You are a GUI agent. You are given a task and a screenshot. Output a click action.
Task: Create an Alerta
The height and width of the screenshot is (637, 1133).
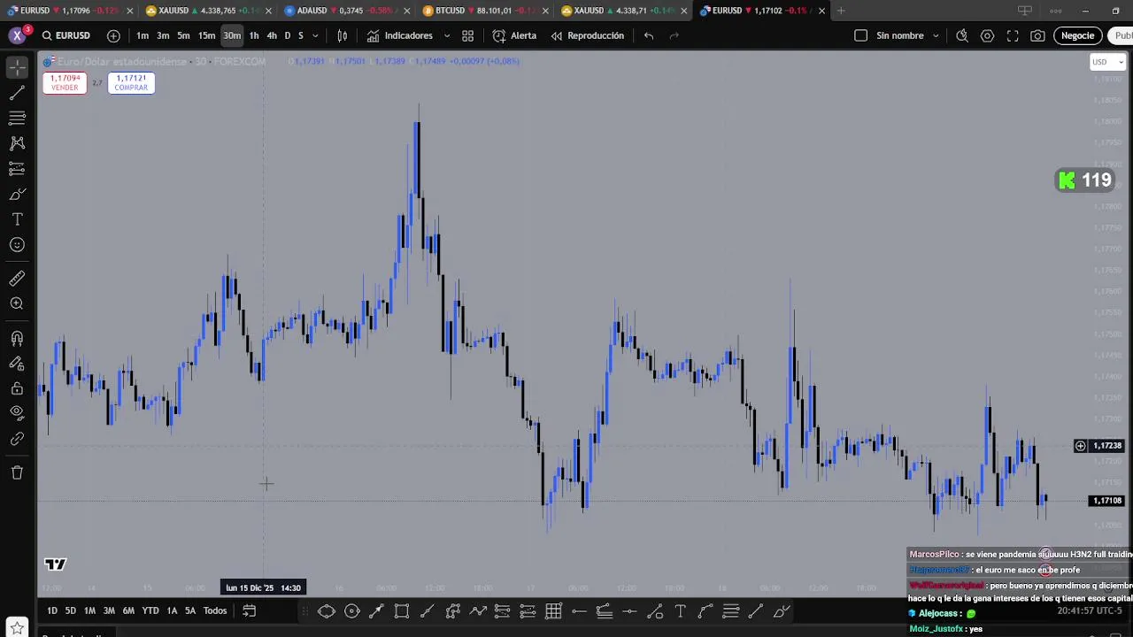tap(514, 35)
